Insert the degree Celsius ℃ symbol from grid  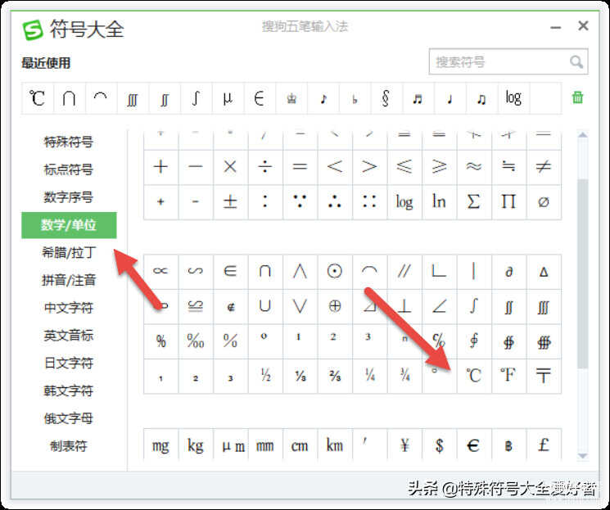(x=474, y=377)
